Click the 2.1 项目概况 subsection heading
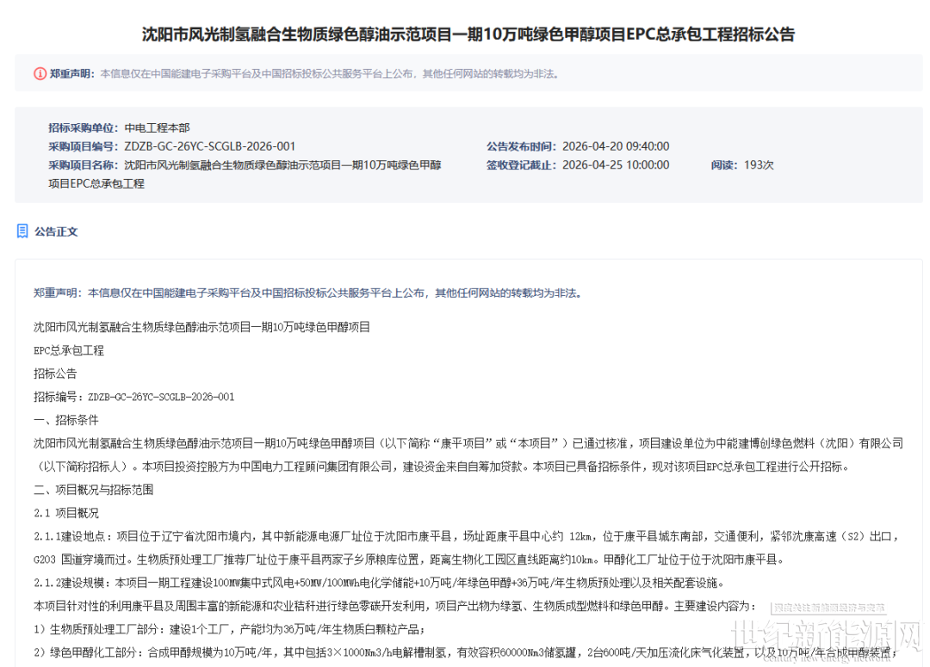The width and height of the screenshot is (930, 667). [66, 513]
